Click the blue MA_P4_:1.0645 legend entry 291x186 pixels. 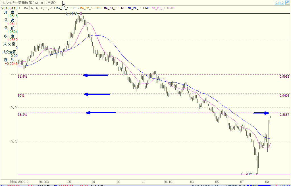139,8
